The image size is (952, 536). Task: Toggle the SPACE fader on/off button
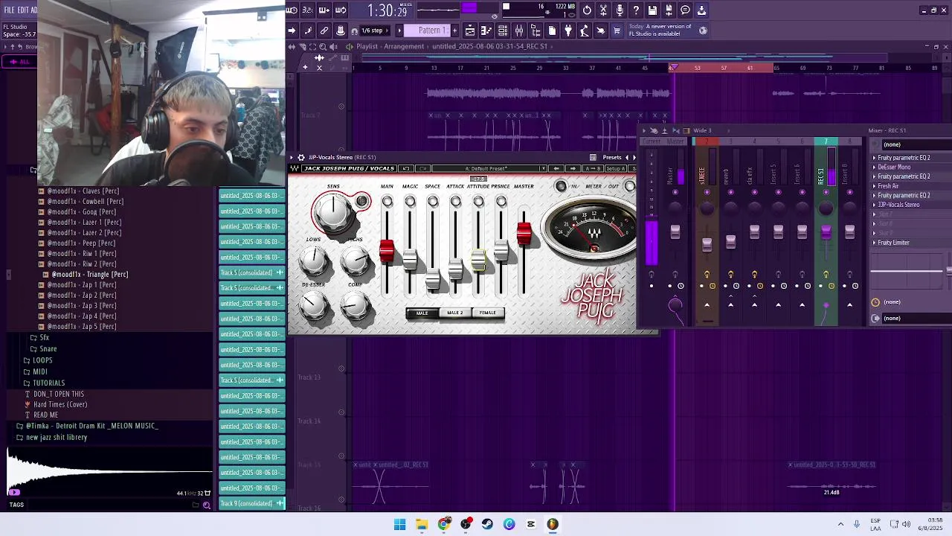click(x=433, y=202)
